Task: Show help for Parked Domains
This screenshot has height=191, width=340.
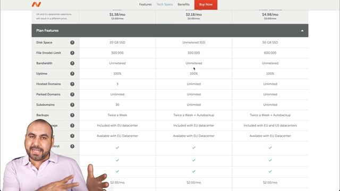Action: click(x=72, y=94)
